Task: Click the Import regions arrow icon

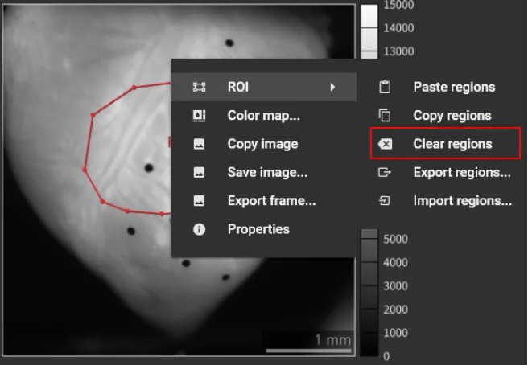Action: tap(385, 201)
